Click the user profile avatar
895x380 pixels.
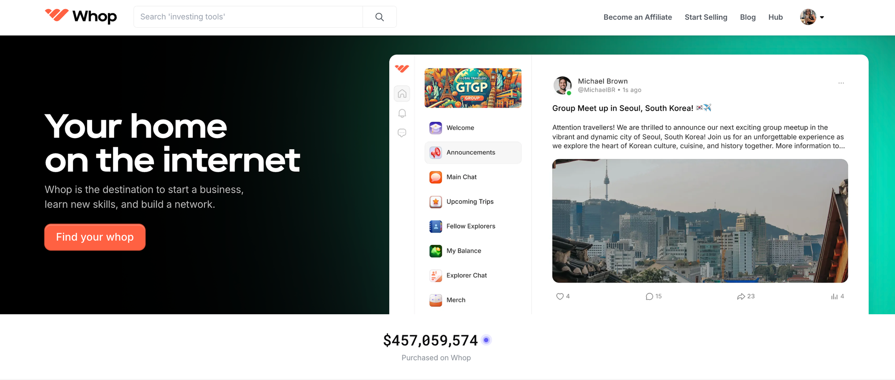coord(808,17)
